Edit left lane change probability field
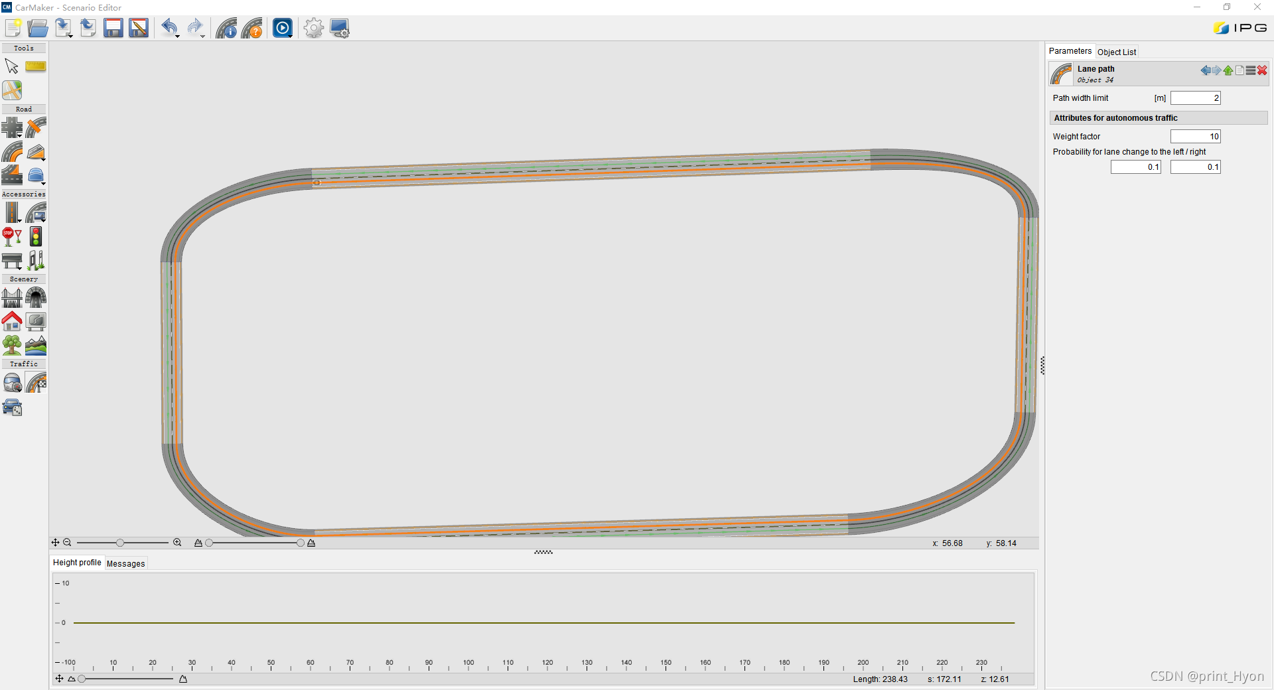Viewport: 1274px width, 690px height. (1136, 167)
